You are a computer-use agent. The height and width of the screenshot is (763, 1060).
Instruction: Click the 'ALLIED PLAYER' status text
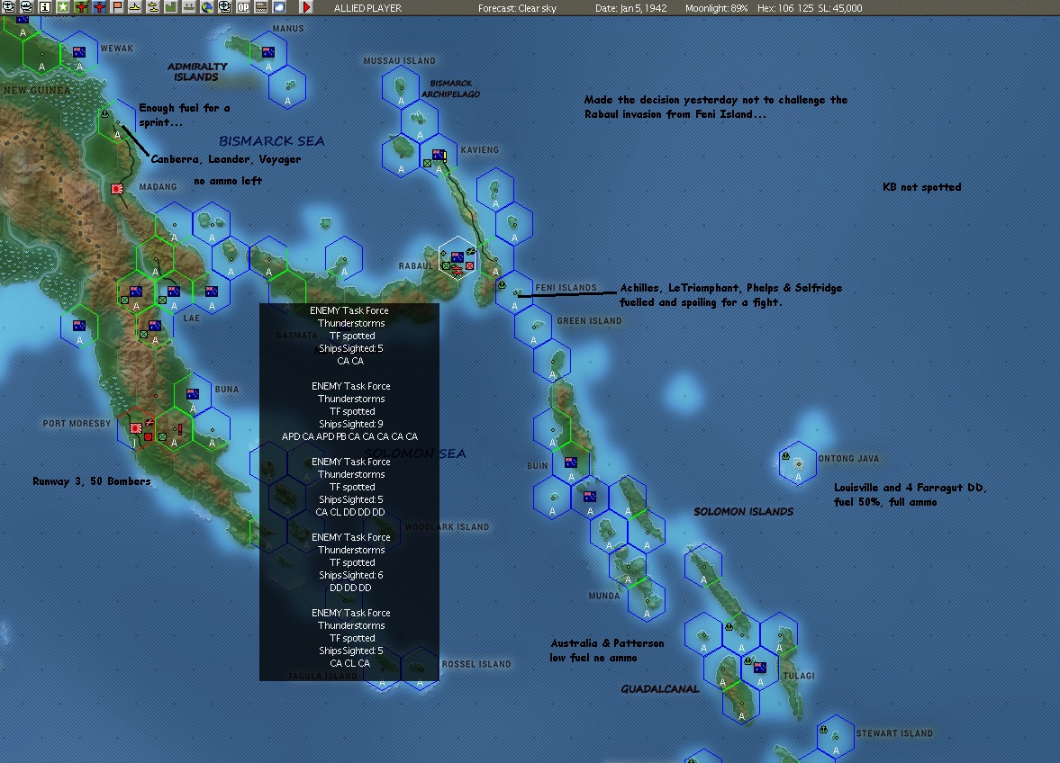coord(367,8)
